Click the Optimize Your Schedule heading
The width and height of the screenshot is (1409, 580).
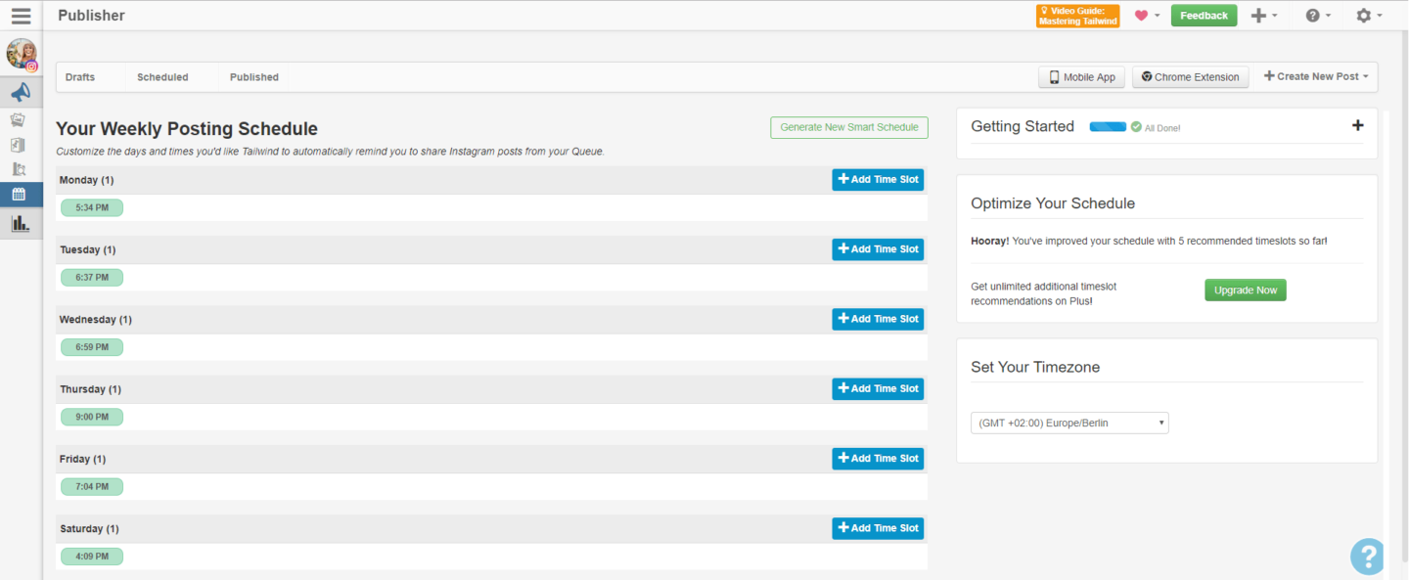(1053, 203)
